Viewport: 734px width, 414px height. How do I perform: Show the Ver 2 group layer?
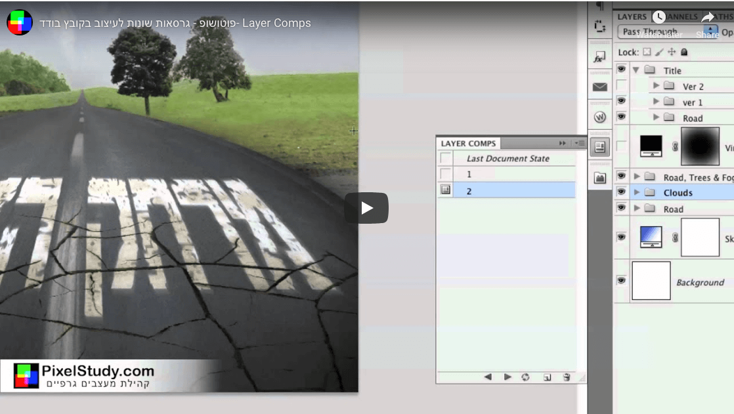click(621, 86)
